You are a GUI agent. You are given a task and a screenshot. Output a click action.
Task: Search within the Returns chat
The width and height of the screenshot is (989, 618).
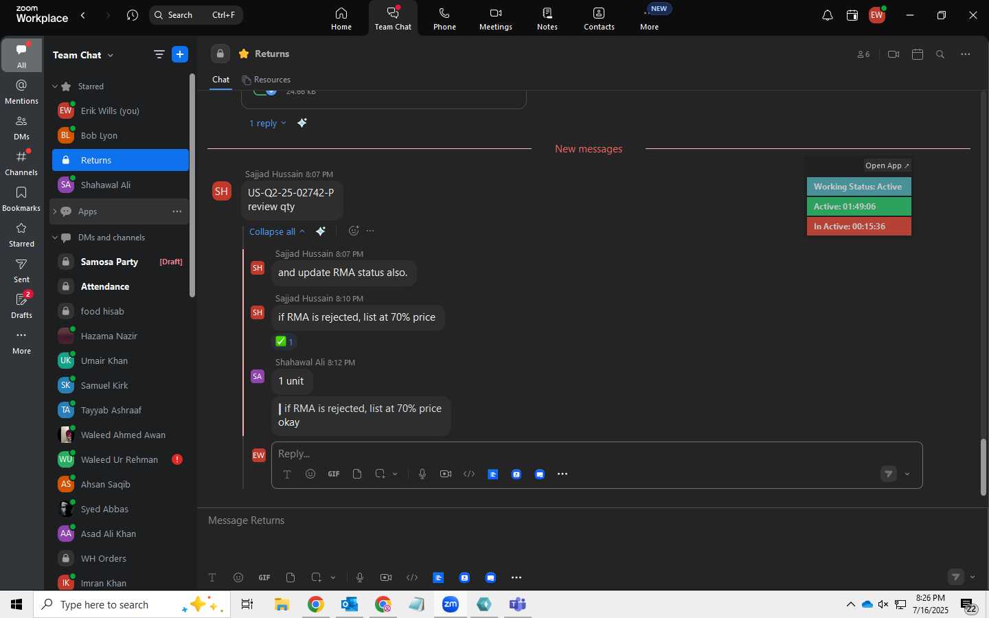(940, 54)
